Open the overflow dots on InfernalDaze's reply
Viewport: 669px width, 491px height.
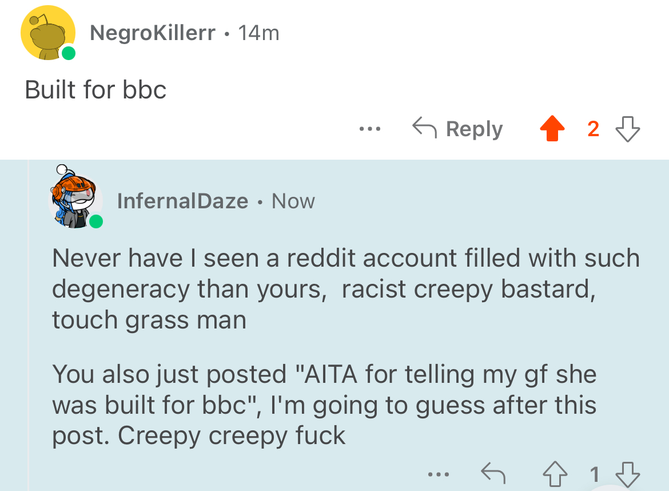pos(439,474)
